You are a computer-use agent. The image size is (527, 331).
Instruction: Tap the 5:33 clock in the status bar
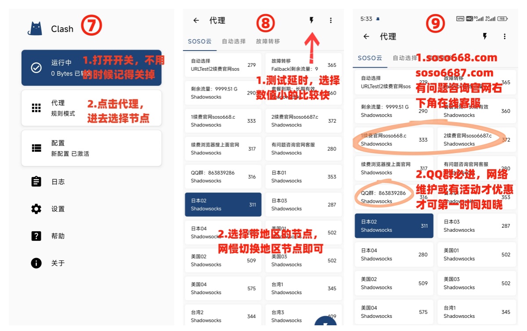coord(366,19)
